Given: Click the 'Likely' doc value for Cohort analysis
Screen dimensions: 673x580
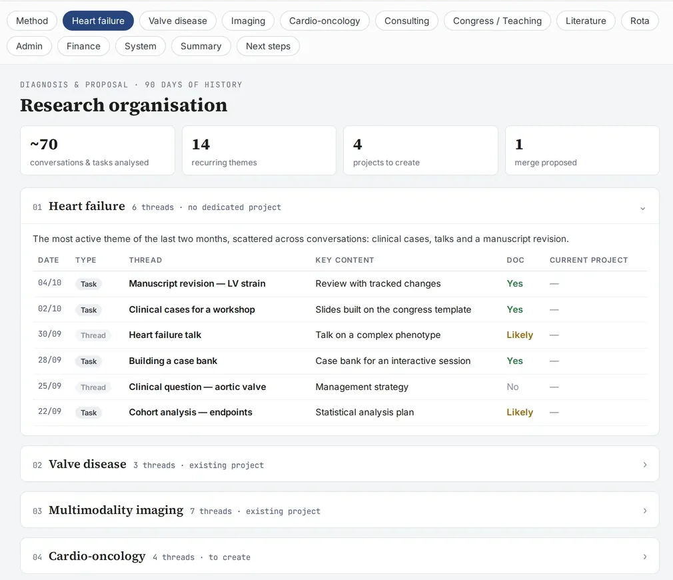Looking at the screenshot, I should pos(520,412).
